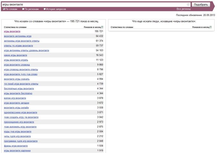Open 'игры вконтакте картинки' link
Viewport: 217px width, 153px height.
(17, 151)
